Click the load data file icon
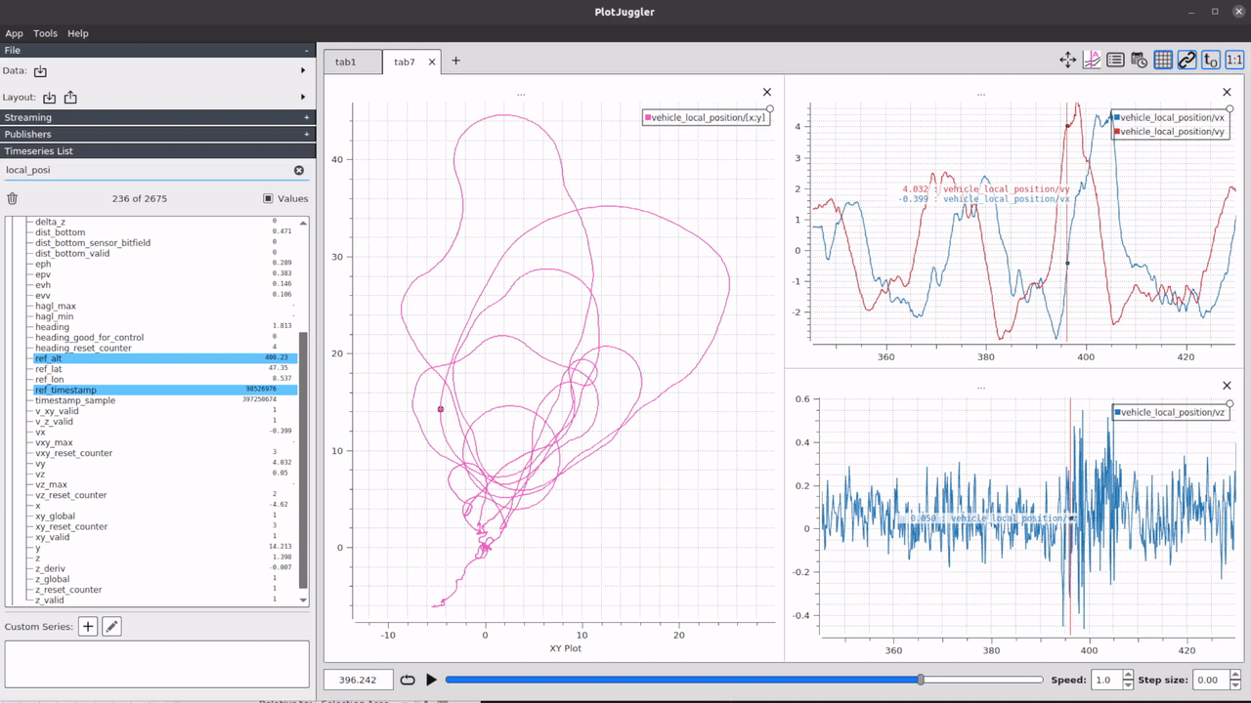 click(40, 71)
